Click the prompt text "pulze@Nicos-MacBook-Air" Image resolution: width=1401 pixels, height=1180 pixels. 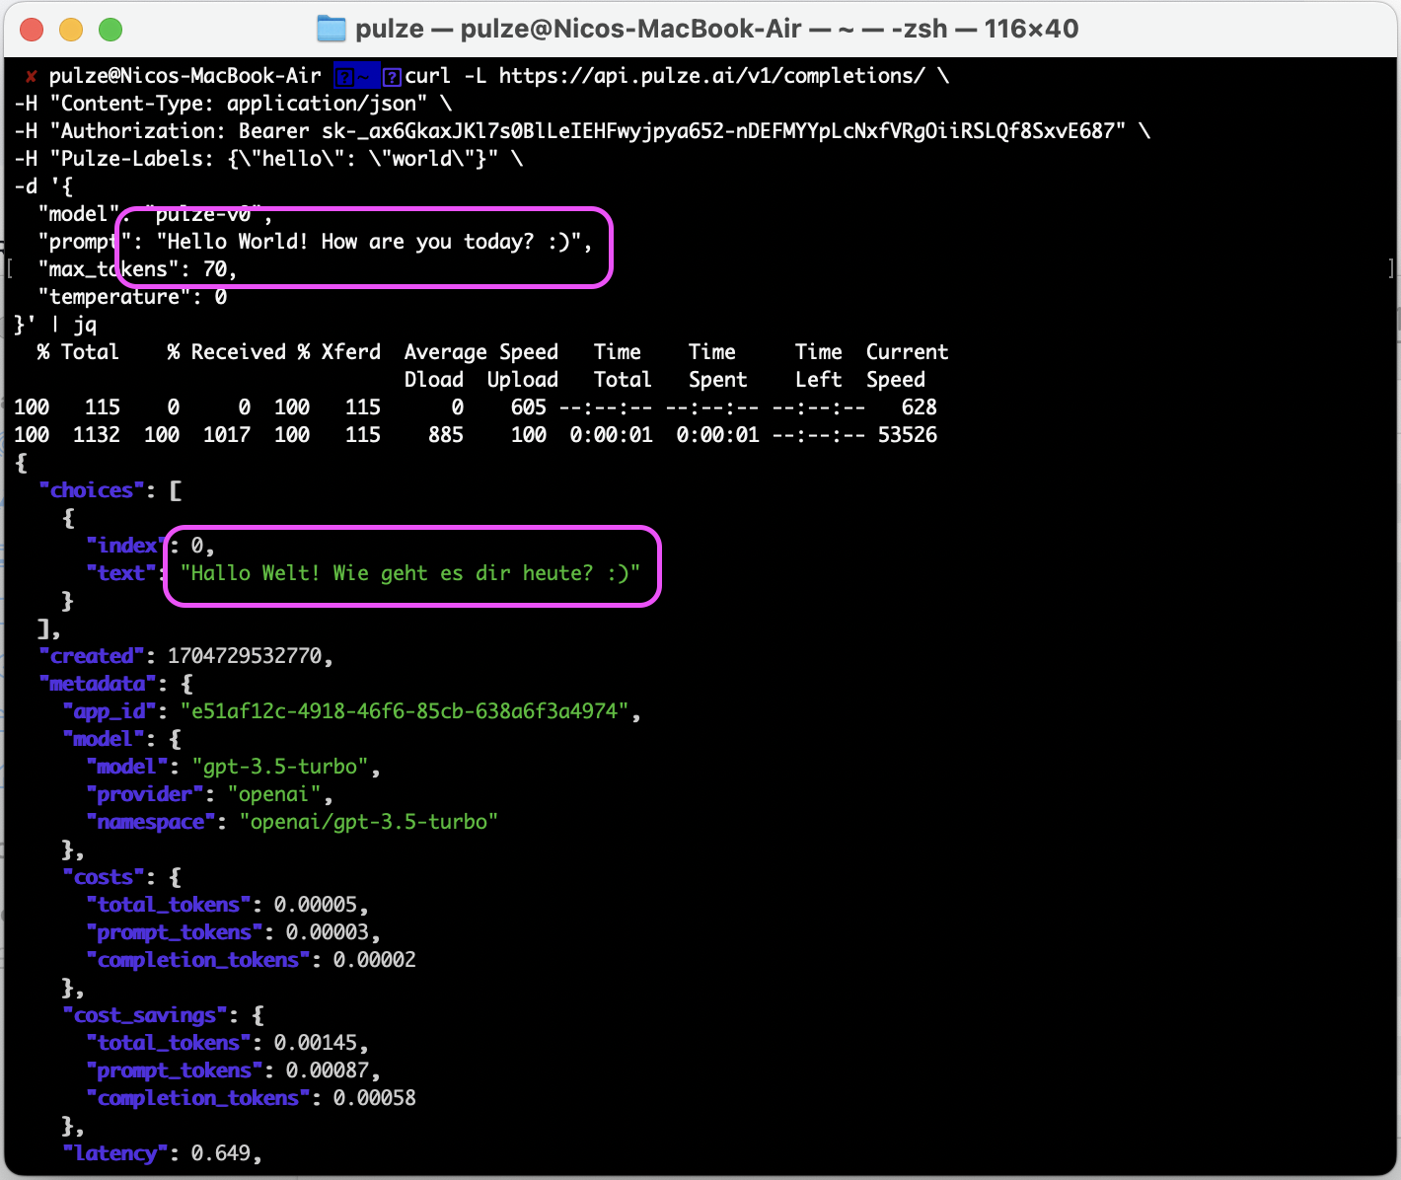point(185,76)
